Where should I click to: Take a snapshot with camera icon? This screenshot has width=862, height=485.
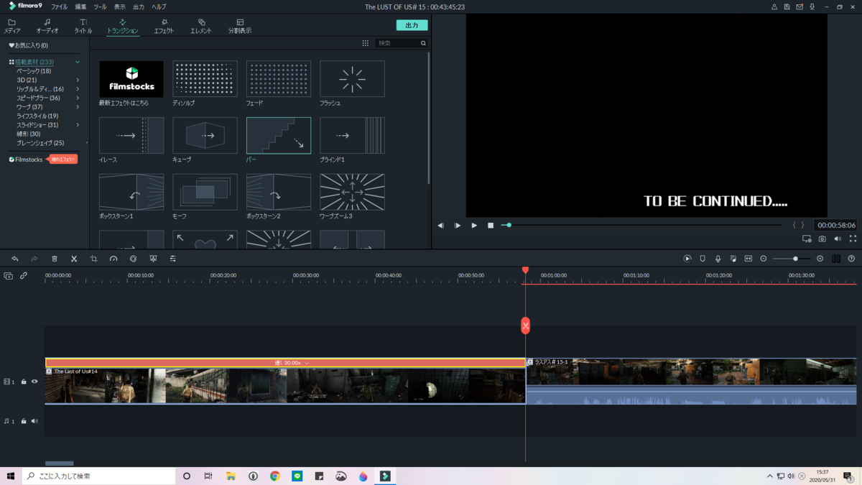[x=822, y=239]
